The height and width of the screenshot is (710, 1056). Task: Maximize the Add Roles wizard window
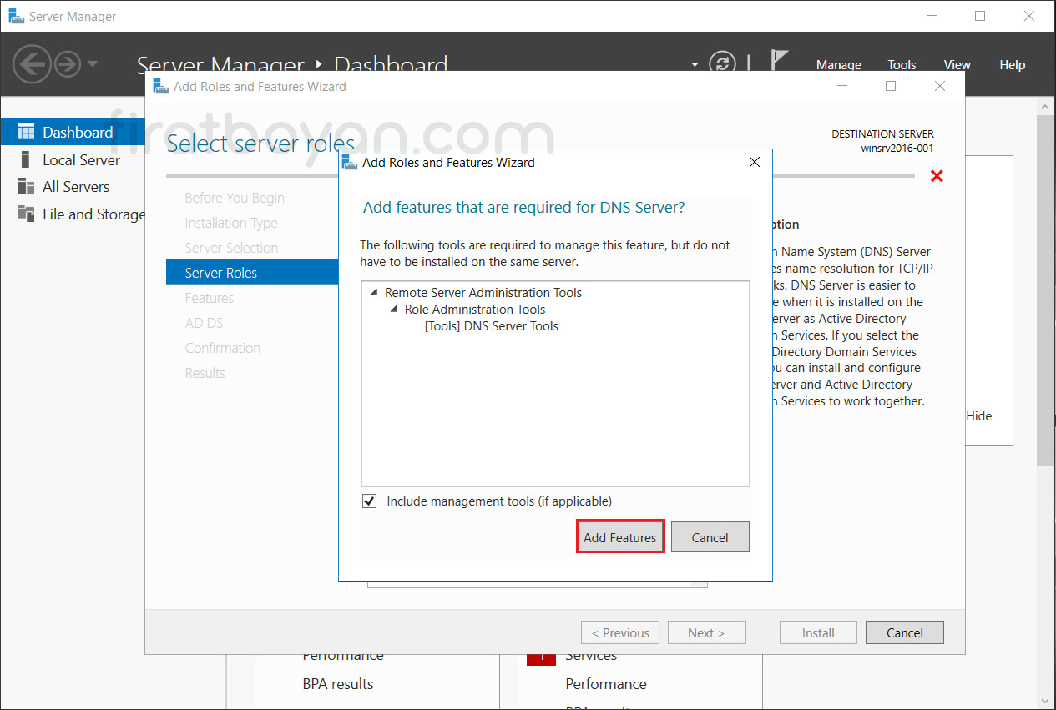[891, 86]
